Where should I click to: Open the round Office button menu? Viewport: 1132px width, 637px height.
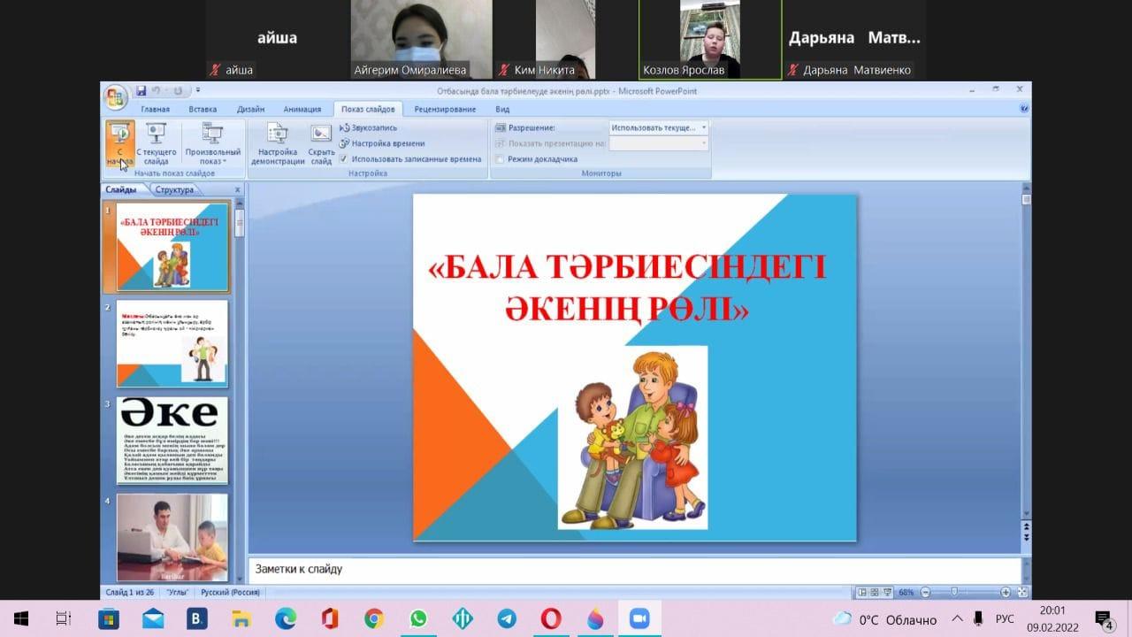(x=116, y=96)
